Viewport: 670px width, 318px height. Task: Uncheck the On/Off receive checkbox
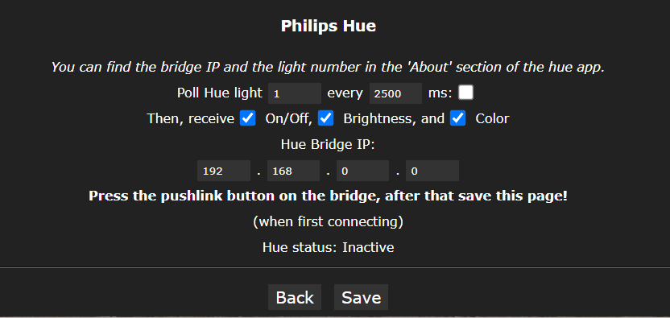click(x=248, y=118)
